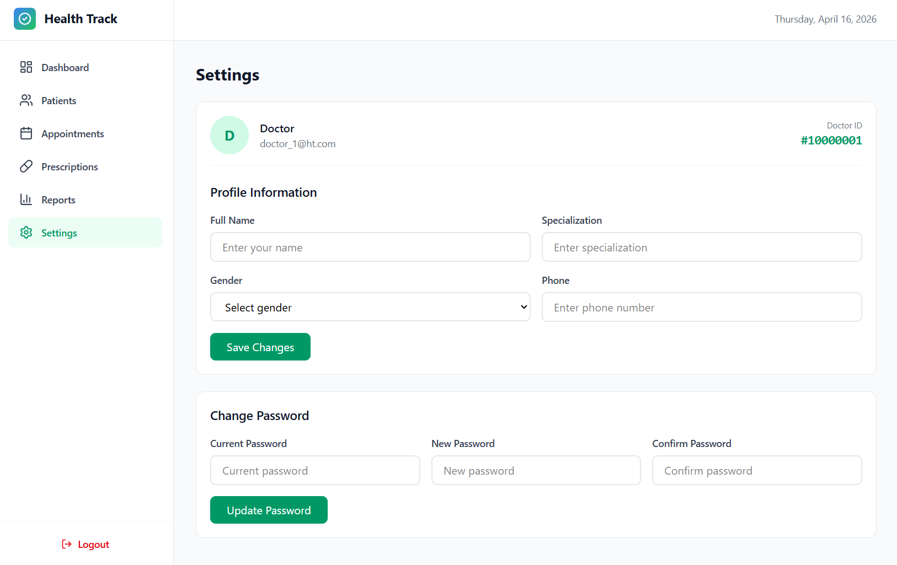
Task: Click the Appointments calendar icon
Action: coord(26,133)
